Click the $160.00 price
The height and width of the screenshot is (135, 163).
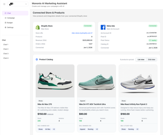pyautogui.click(x=125, y=114)
